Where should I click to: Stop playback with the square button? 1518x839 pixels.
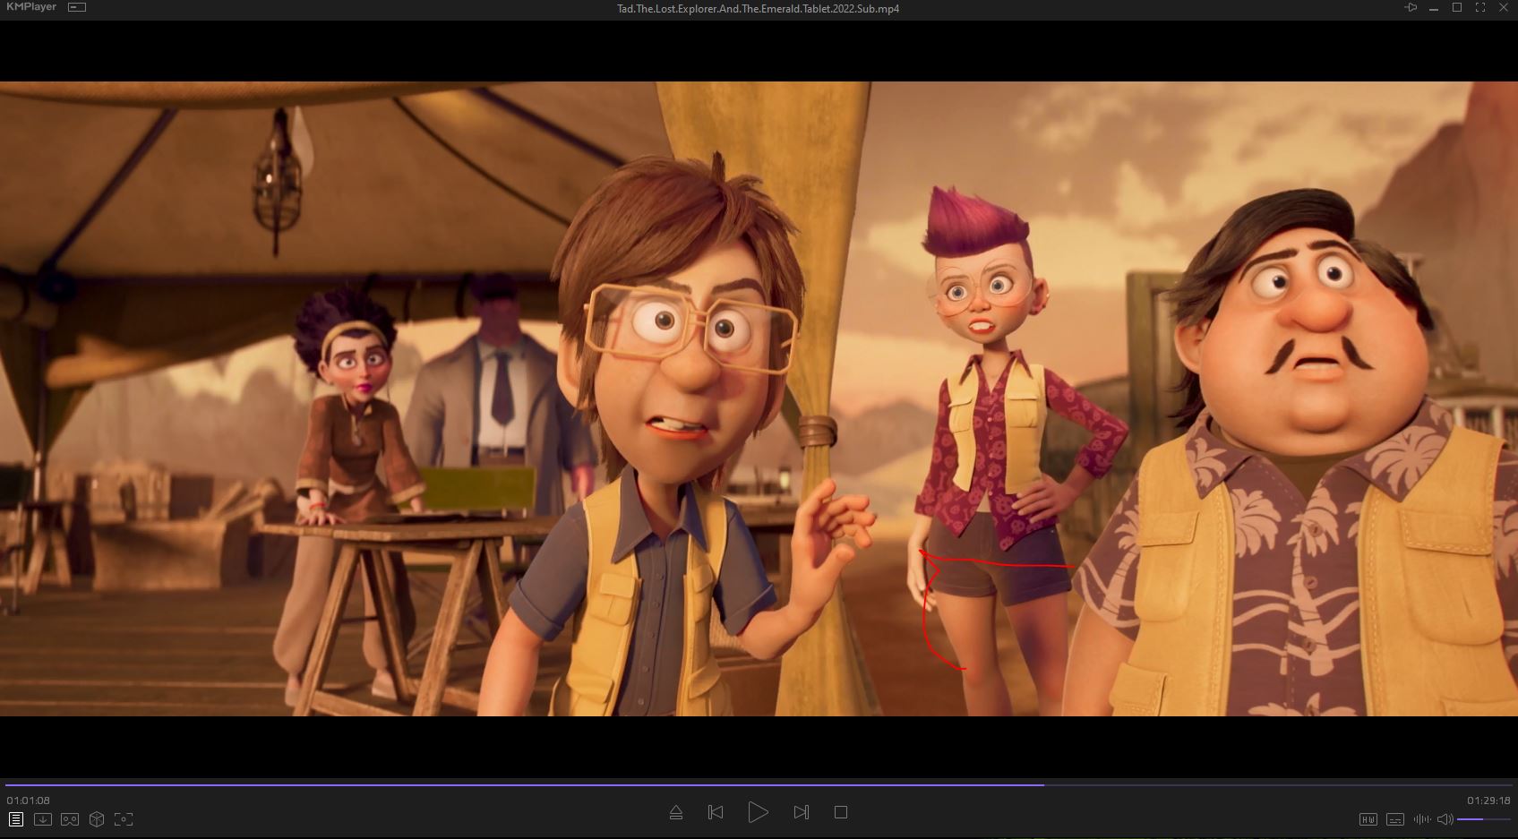841,812
